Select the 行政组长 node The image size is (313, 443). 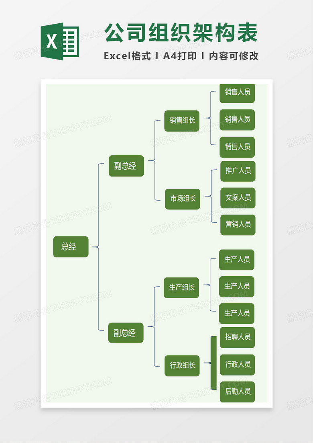pyautogui.click(x=182, y=365)
